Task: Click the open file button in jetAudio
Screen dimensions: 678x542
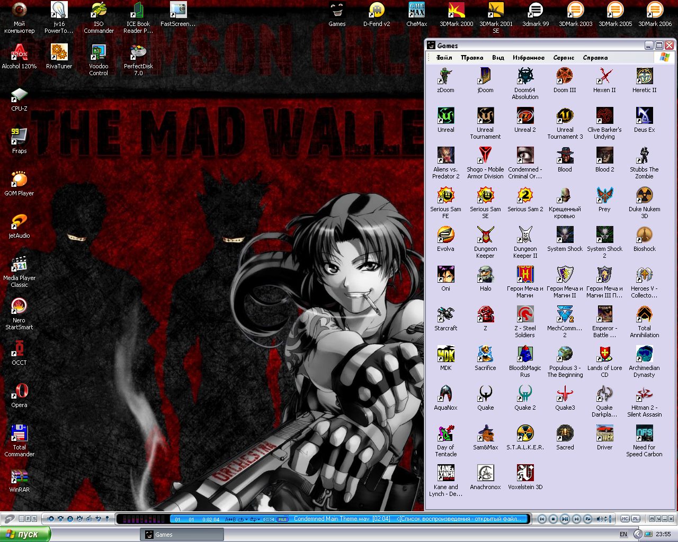Action: 588,519
